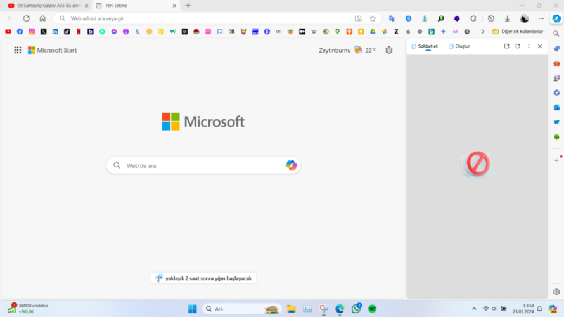Open the Apple bookmark
The image size is (564, 317).
coord(408,32)
